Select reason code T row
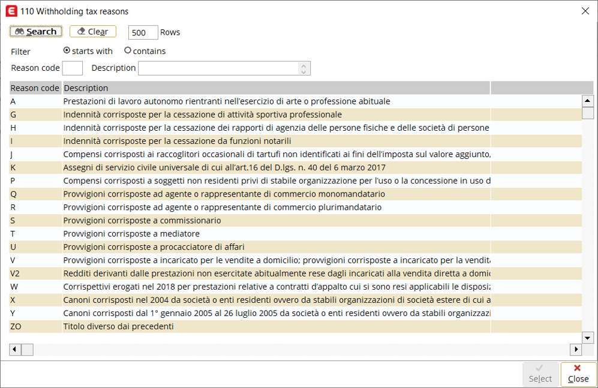Viewport: 598px width, 388px height. tap(296, 234)
